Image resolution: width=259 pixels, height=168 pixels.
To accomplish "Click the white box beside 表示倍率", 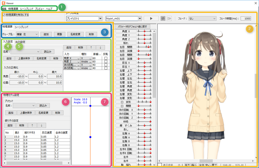I will tap(160, 165).
